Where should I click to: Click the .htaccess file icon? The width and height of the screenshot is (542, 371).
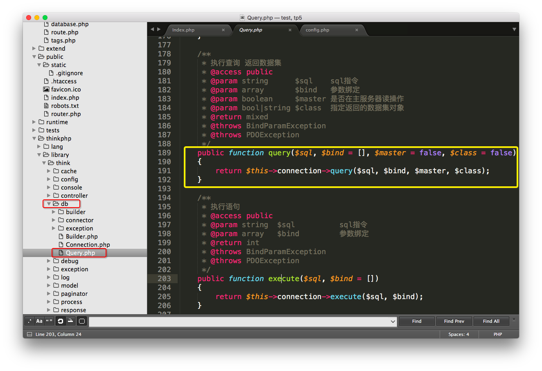[x=46, y=81]
